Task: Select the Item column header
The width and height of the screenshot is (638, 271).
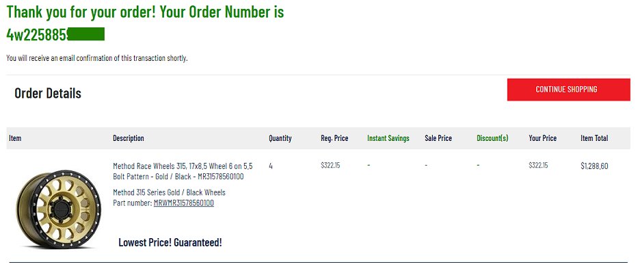Action: click(x=15, y=138)
